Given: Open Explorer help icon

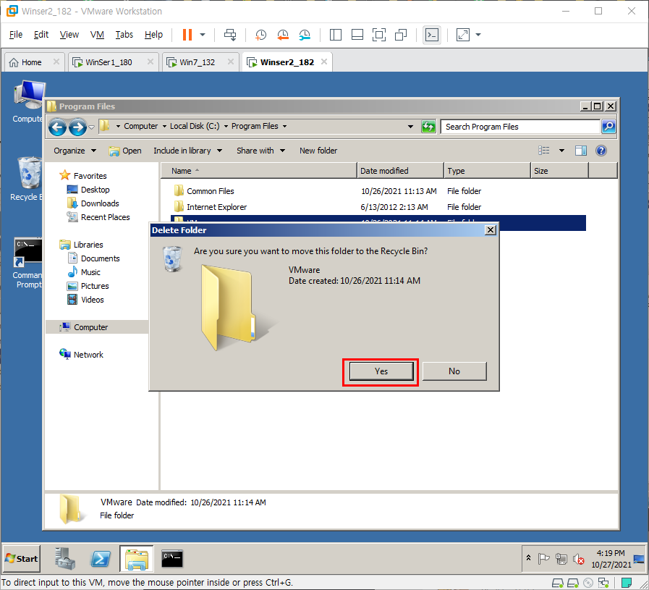Looking at the screenshot, I should coord(601,151).
